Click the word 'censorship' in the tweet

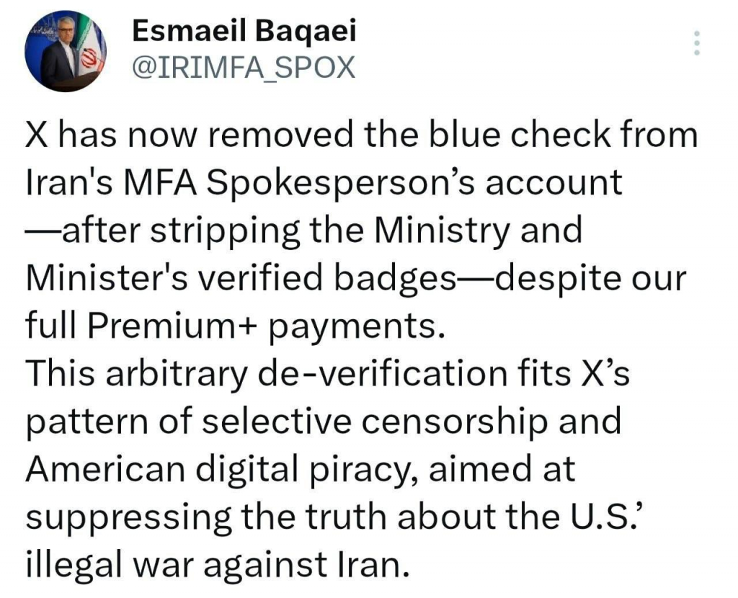(455, 421)
